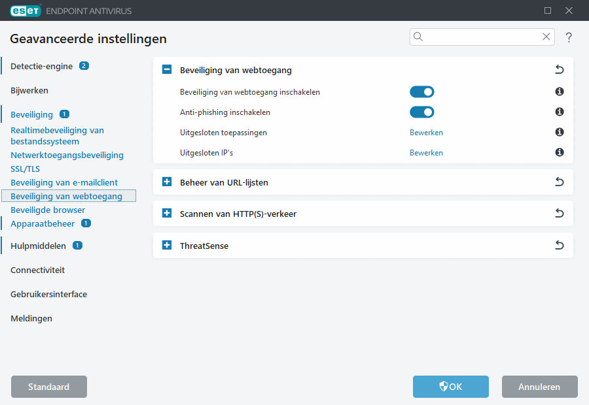Viewport: 589px width, 405px height.
Task: Click revert arrow for Scannen van HTTP(S)-verkeer
Action: (x=559, y=214)
